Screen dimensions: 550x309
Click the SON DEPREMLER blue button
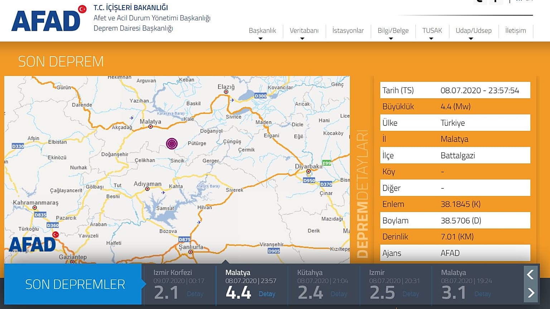[73, 284]
